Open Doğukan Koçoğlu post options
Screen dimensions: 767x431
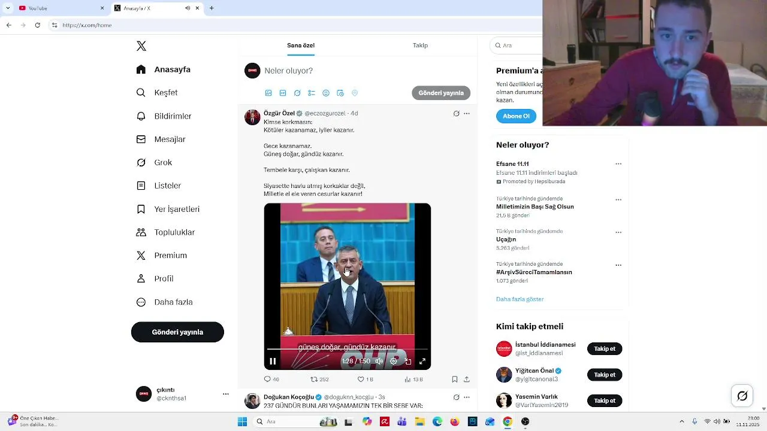(467, 397)
